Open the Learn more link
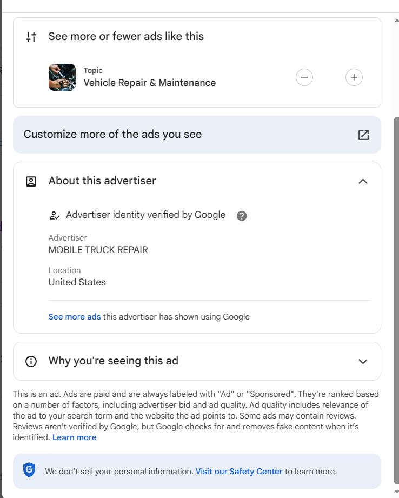The width and height of the screenshot is (399, 498). pos(74,437)
